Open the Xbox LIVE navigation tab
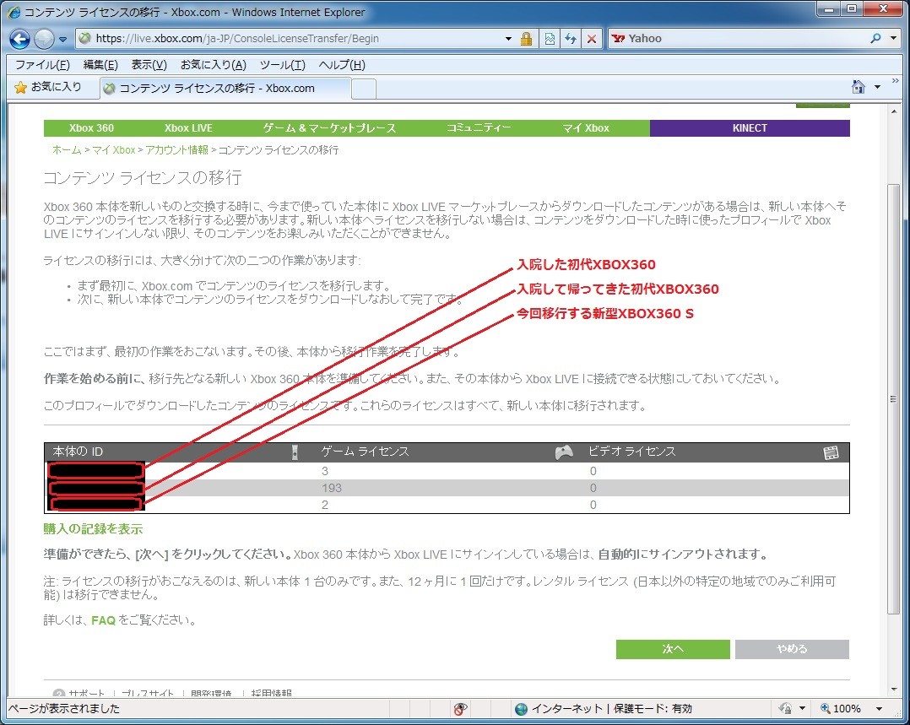Viewport: 910px width, 725px height. click(x=188, y=128)
